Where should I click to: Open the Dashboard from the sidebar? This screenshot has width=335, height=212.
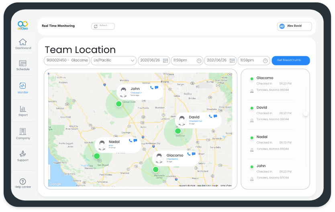point(23,44)
